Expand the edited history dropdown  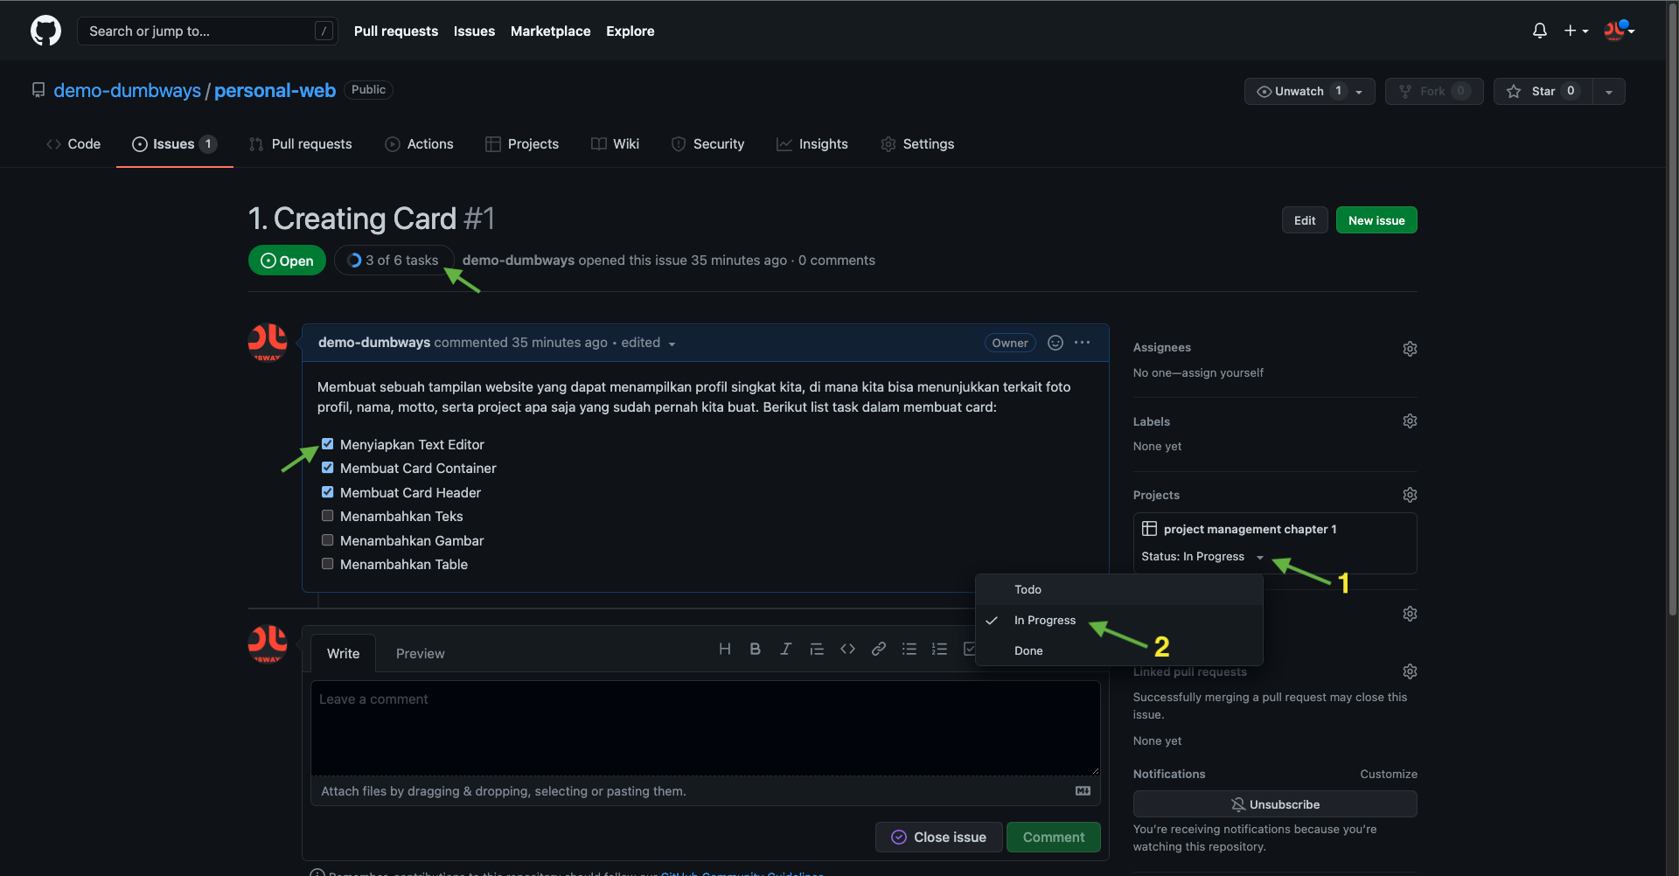[672, 344]
